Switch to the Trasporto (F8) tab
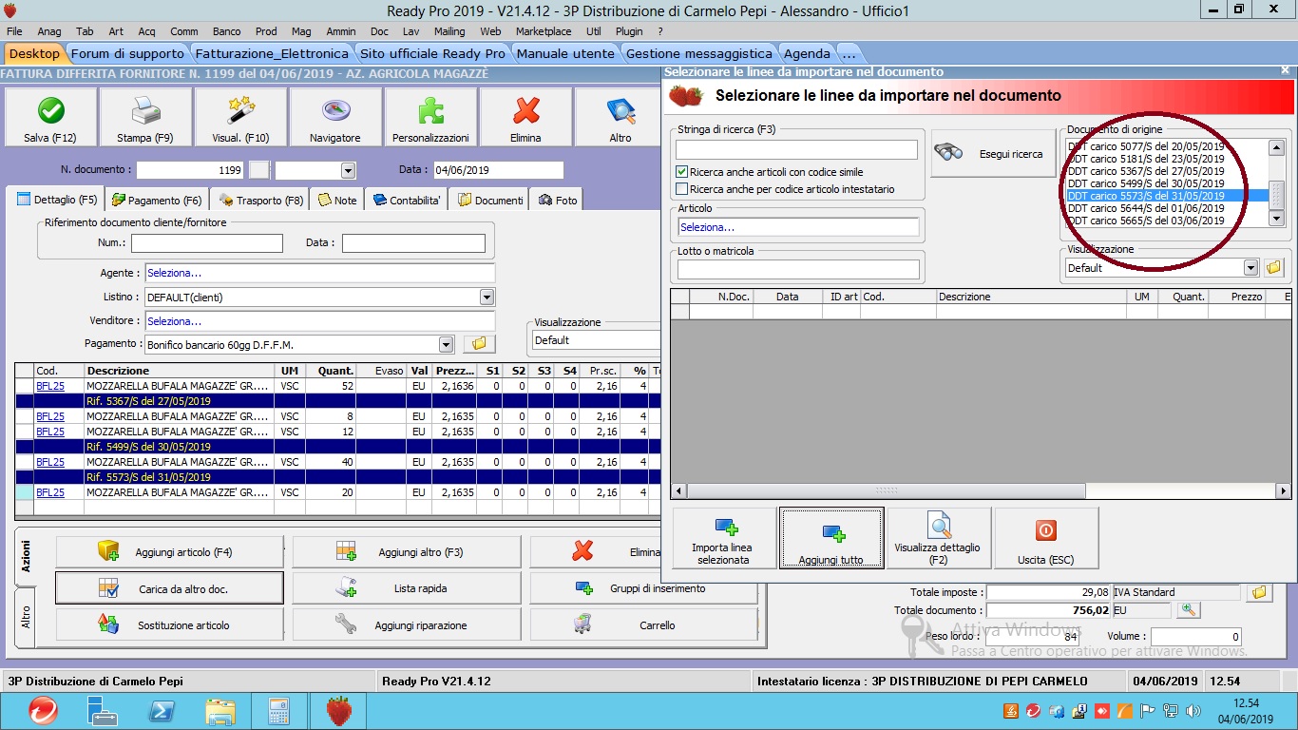This screenshot has height=730, width=1298. click(261, 200)
